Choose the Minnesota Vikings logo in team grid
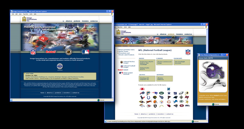This screenshot has width=244, height=129. pyautogui.click(x=187, y=102)
